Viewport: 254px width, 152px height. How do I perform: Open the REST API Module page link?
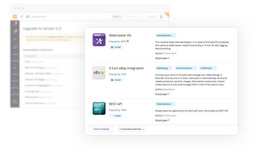[162, 120]
